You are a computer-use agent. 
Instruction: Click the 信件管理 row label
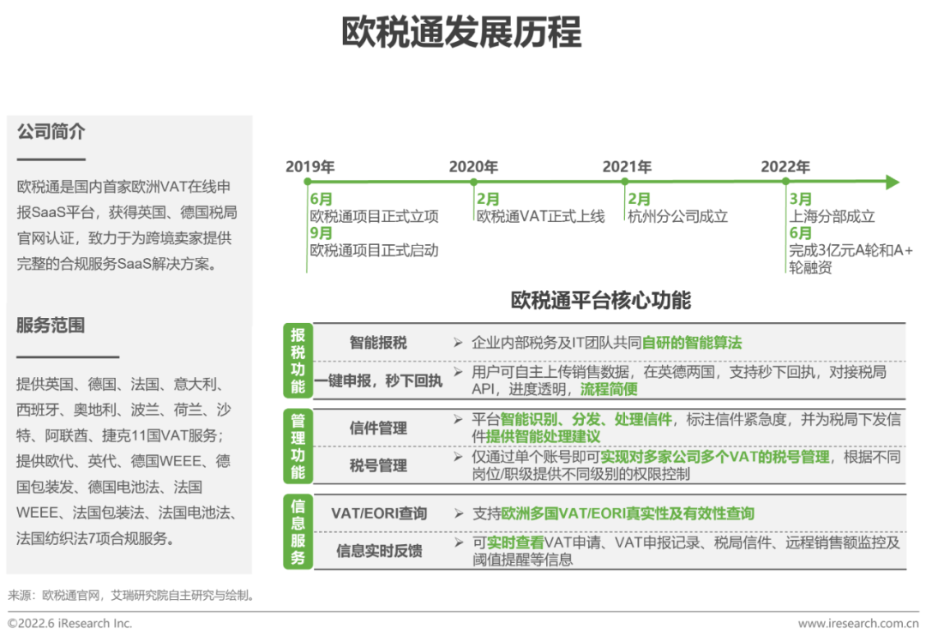378,428
